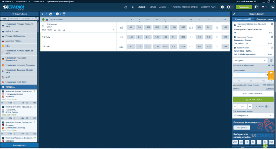Open the popular events flame icon in header

(125, 7)
